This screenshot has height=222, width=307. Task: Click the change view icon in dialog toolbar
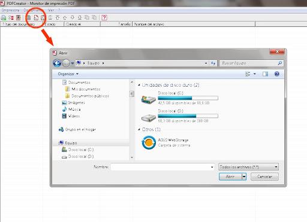pos(248,74)
